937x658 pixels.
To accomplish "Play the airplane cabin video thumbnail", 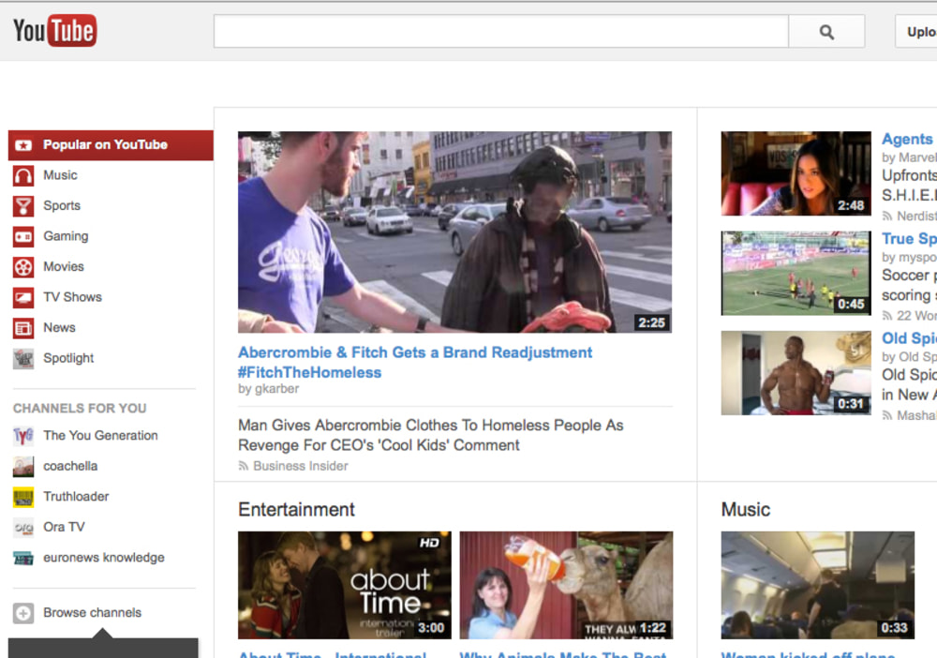I will 817,585.
